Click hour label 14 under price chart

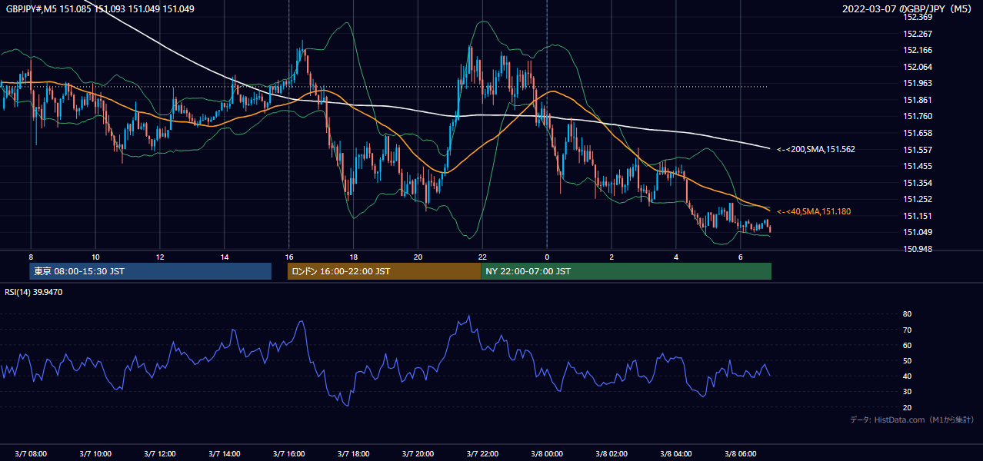pyautogui.click(x=224, y=257)
